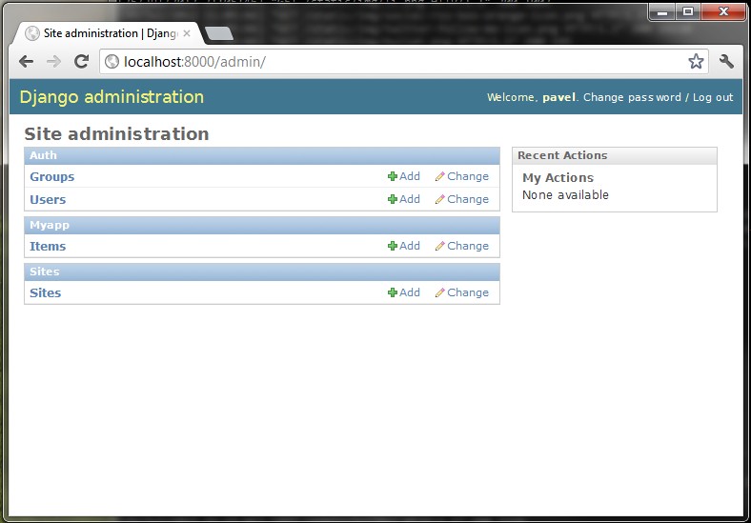Open the Users model list
This screenshot has width=751, height=523.
pyautogui.click(x=48, y=199)
